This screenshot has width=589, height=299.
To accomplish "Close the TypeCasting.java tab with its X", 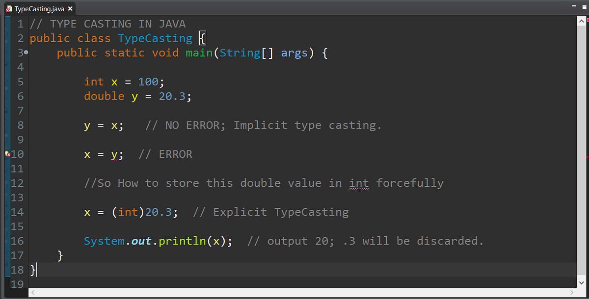I will coord(69,8).
